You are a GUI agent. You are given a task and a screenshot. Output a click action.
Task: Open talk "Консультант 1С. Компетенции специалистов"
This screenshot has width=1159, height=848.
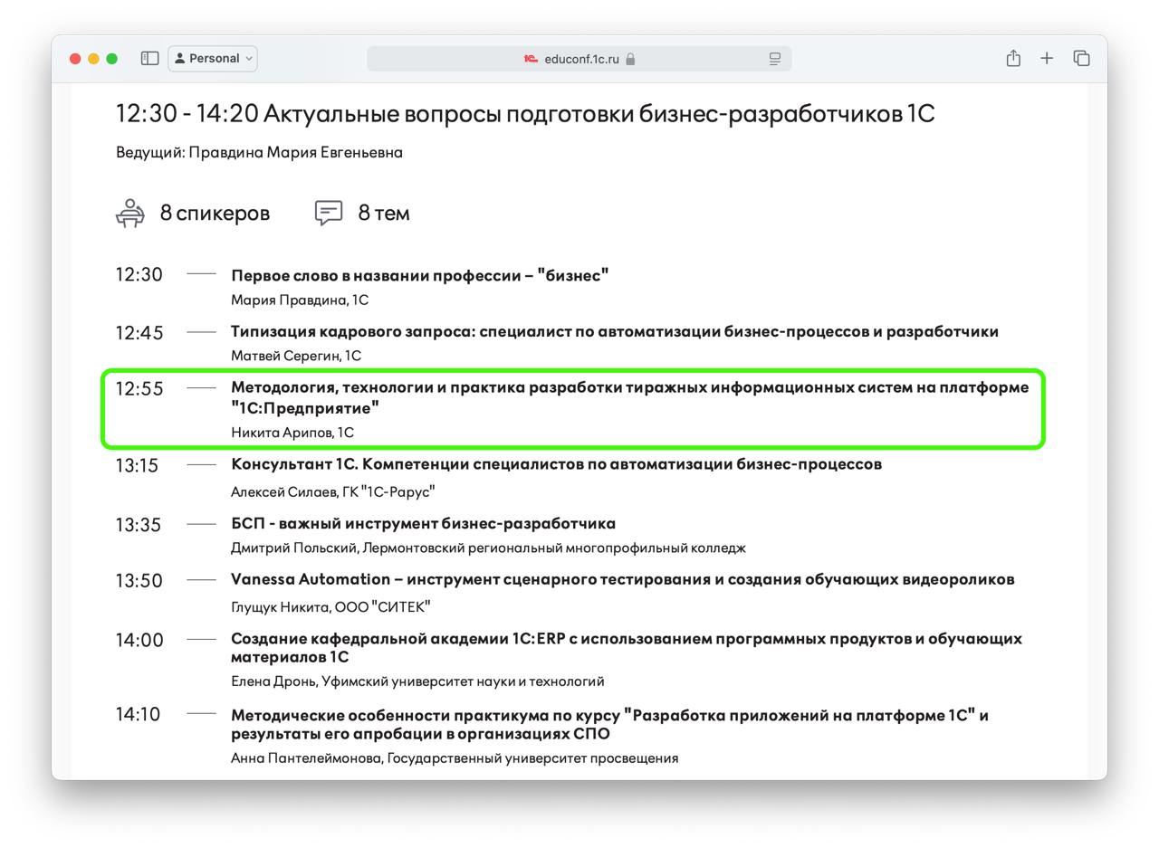[556, 464]
